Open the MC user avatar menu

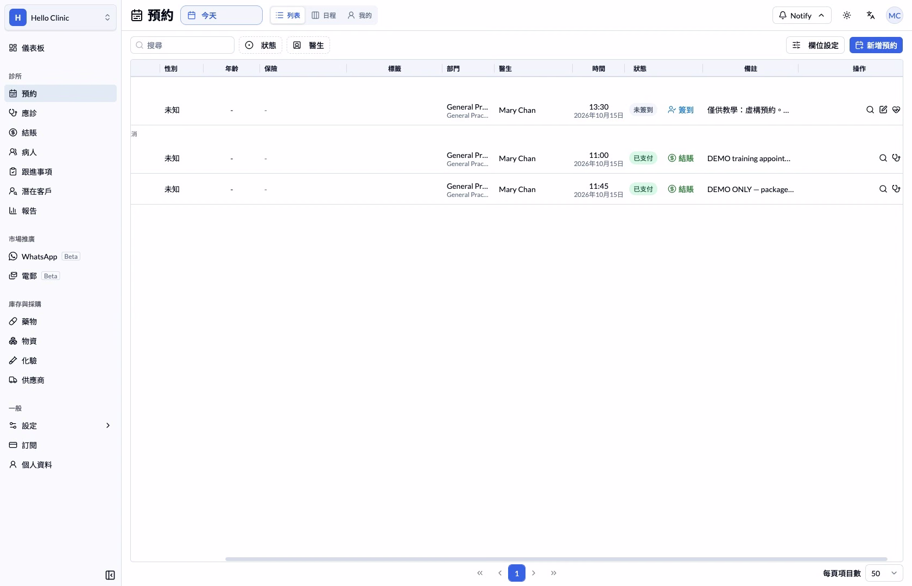(x=895, y=15)
